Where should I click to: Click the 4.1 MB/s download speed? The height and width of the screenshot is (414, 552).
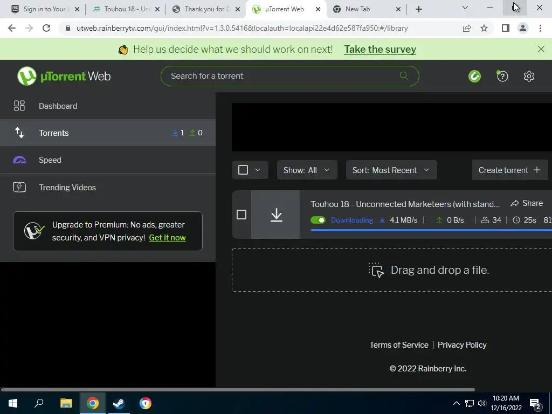click(403, 220)
